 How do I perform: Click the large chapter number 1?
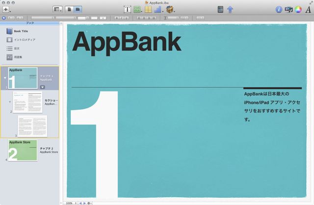click(94, 144)
